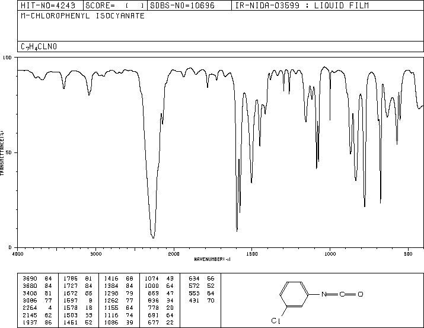Click peak table entry 1937
This screenshot has height=328, width=424.
pos(30,322)
